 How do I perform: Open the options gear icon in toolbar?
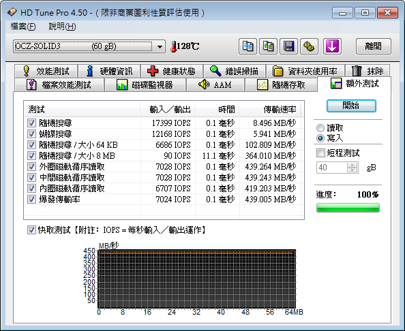[309, 46]
